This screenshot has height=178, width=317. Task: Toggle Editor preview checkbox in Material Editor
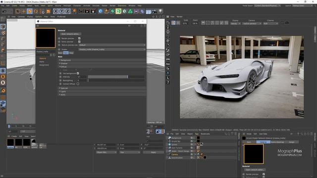pos(79,42)
